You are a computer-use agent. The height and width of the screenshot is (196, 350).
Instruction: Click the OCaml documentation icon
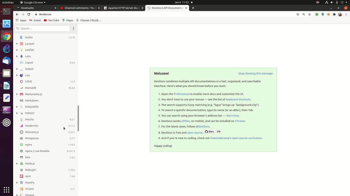pyautogui.click(x=22, y=189)
